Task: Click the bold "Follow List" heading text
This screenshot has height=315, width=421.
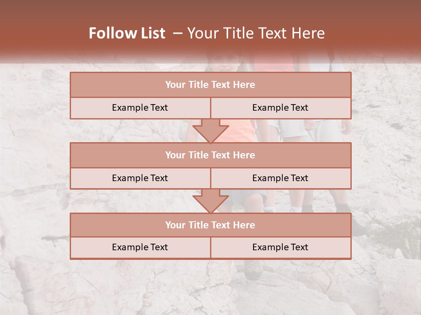Action: pos(127,33)
